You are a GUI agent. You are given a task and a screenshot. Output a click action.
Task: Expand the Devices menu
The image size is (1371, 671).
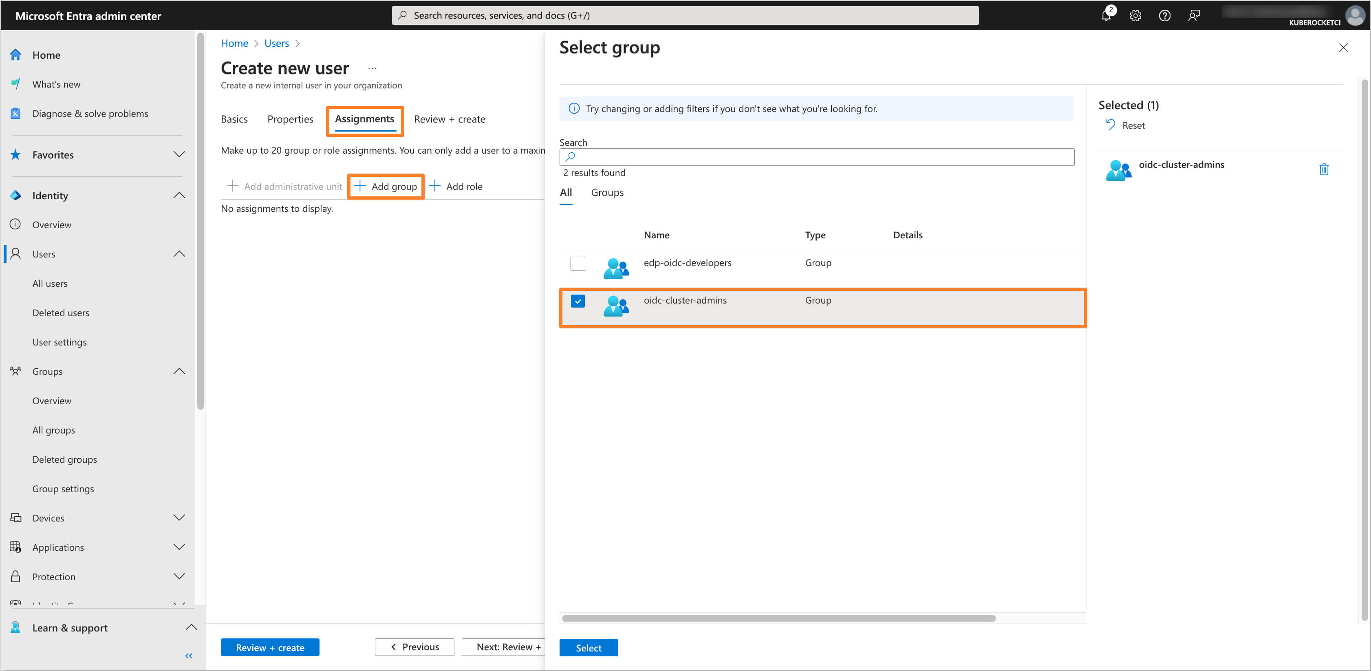tap(179, 518)
